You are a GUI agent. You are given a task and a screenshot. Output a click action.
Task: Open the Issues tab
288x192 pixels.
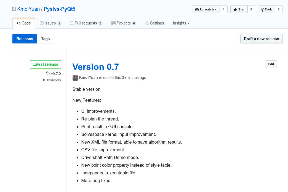(50, 23)
